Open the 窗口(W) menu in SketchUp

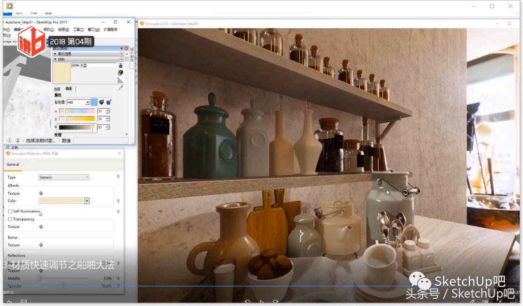[94, 29]
